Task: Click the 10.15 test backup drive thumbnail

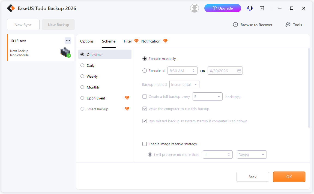Action: coord(65,52)
